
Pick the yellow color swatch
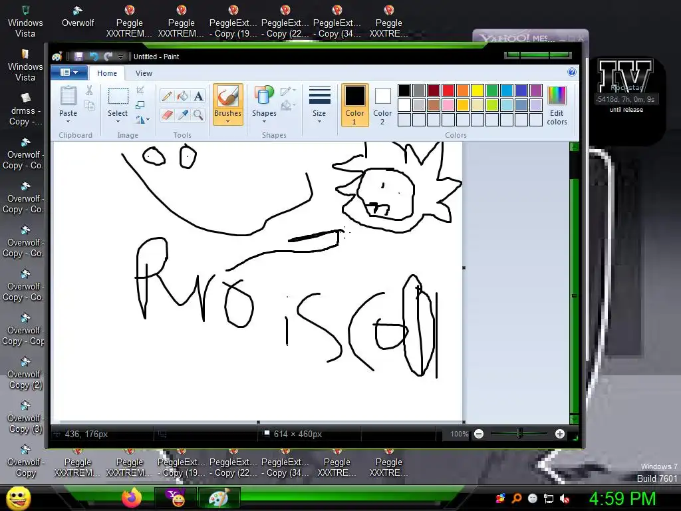pos(477,90)
